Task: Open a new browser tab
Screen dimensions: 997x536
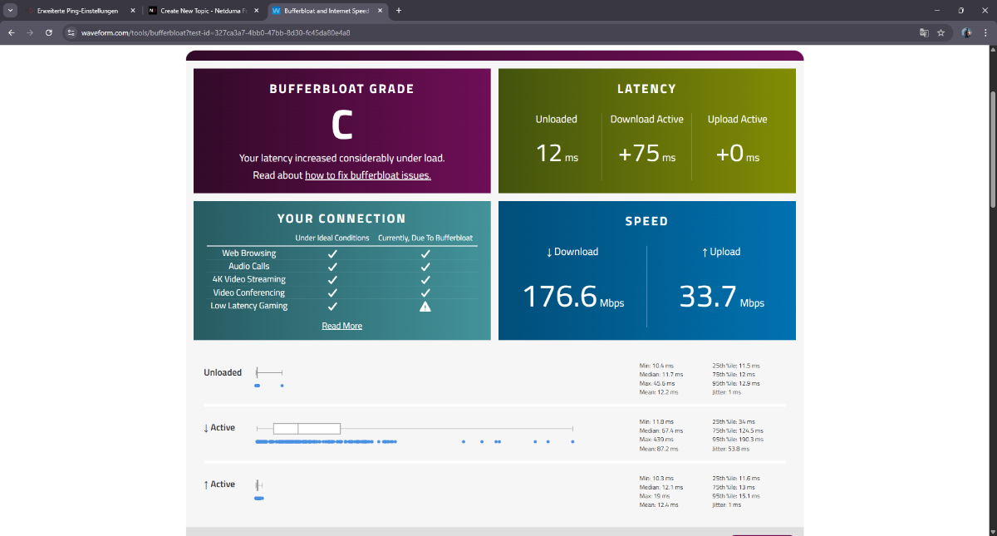Action: 399,11
